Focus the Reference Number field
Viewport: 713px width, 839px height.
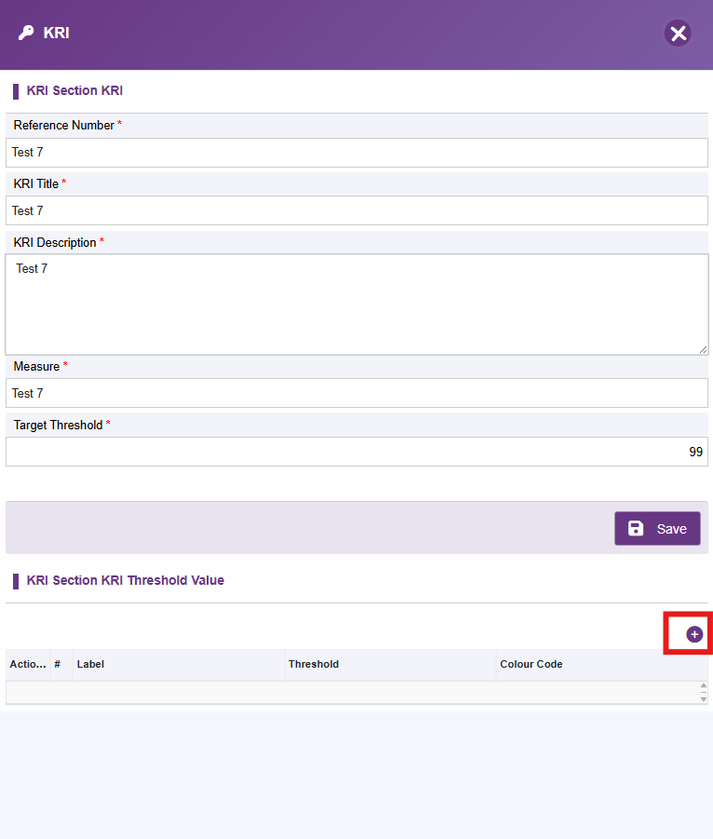(x=356, y=153)
